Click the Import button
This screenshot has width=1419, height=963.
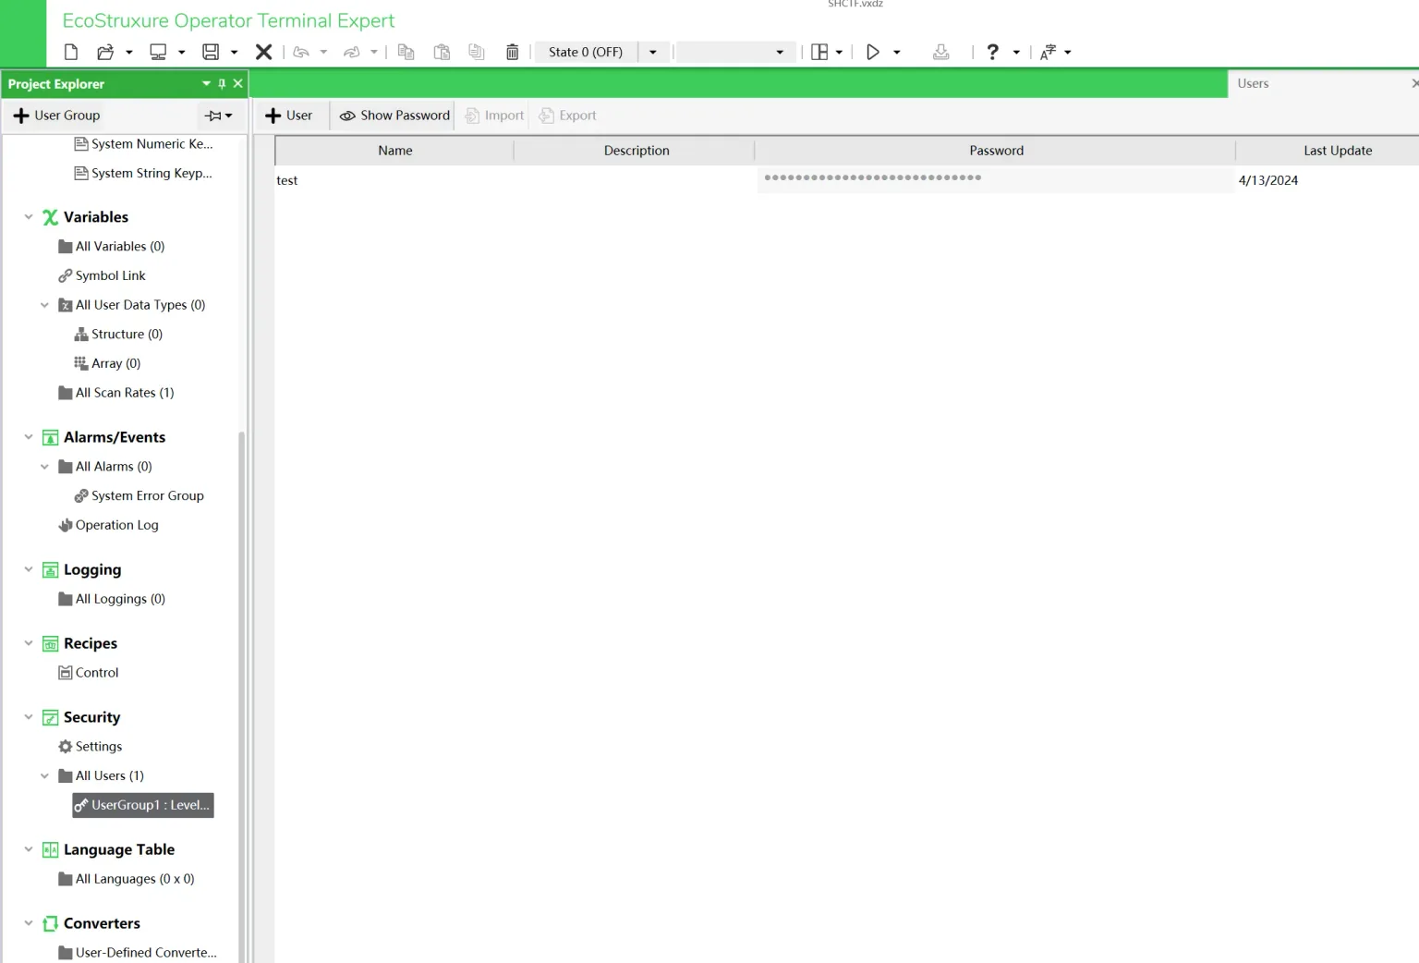point(494,116)
